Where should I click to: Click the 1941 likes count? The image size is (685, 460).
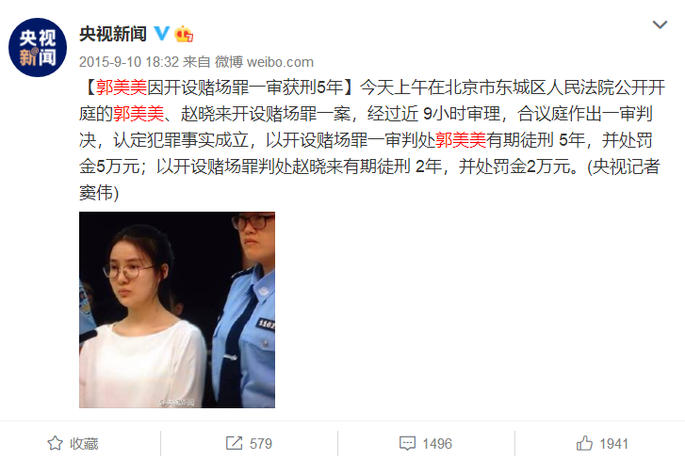(x=613, y=444)
